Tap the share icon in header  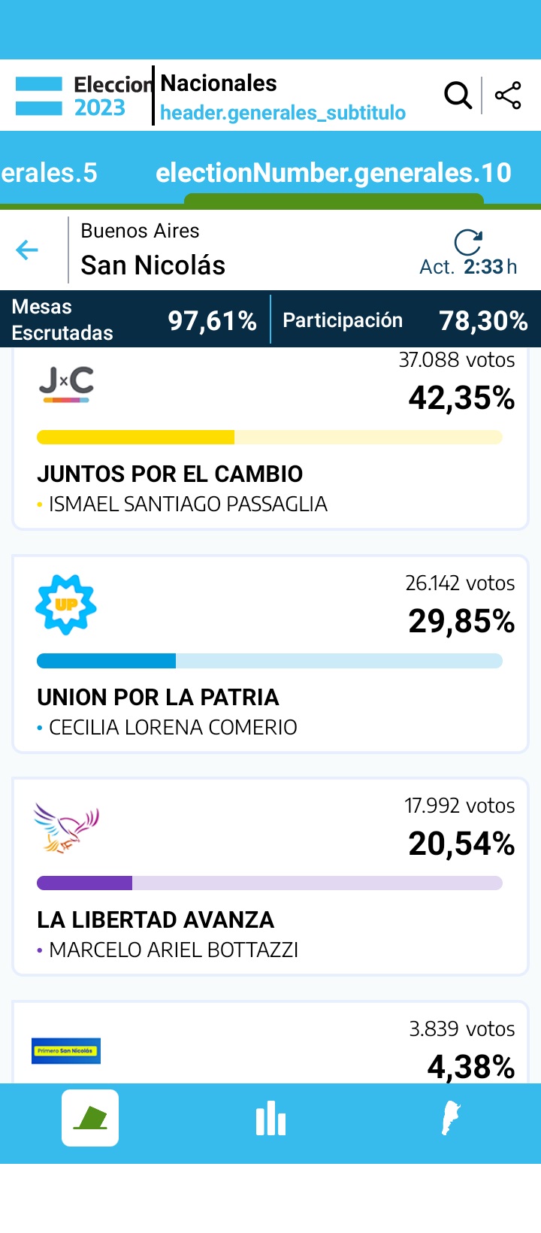[x=508, y=95]
